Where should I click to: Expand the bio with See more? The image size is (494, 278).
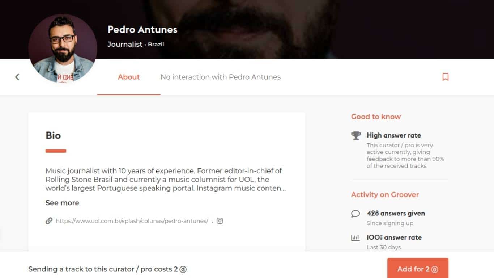pos(62,203)
